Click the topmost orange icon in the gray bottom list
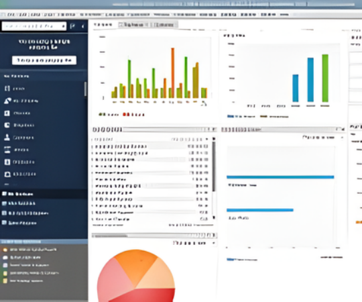This screenshot has height=302, width=362. click(5, 250)
